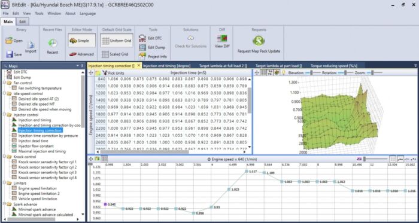Open a binary file with Open
The image size is (419, 223).
14,41
